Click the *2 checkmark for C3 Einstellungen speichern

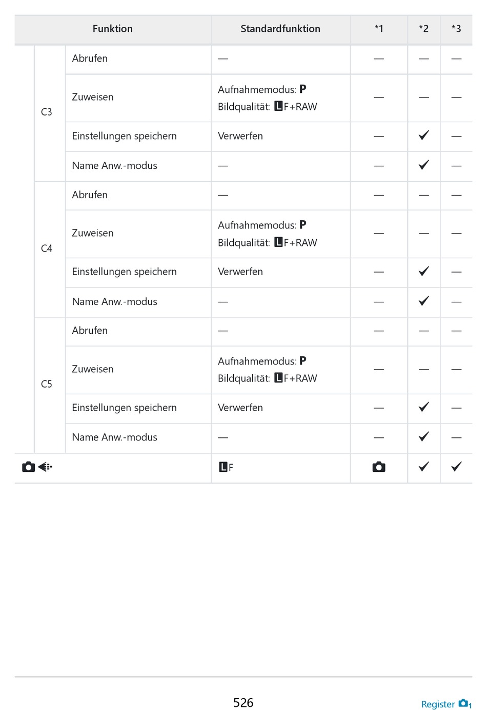423,136
